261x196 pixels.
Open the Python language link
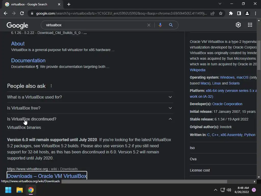(x=250, y=135)
